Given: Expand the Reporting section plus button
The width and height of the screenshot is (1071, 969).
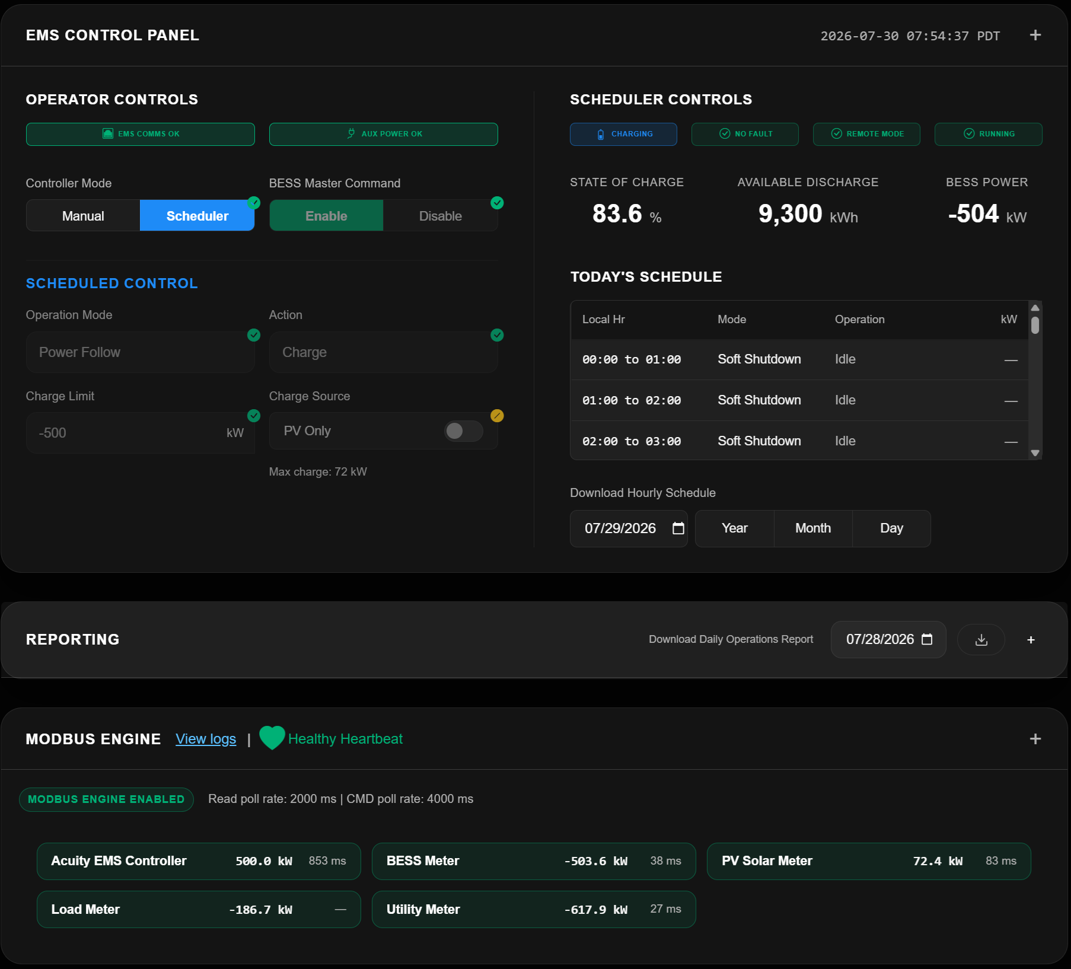Looking at the screenshot, I should tap(1031, 639).
